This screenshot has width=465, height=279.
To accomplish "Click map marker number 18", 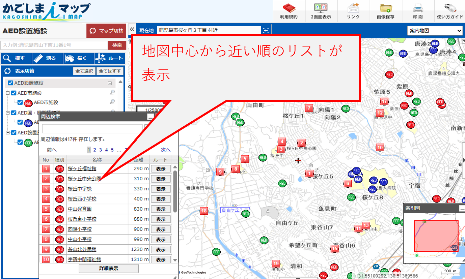I will click(204, 211).
